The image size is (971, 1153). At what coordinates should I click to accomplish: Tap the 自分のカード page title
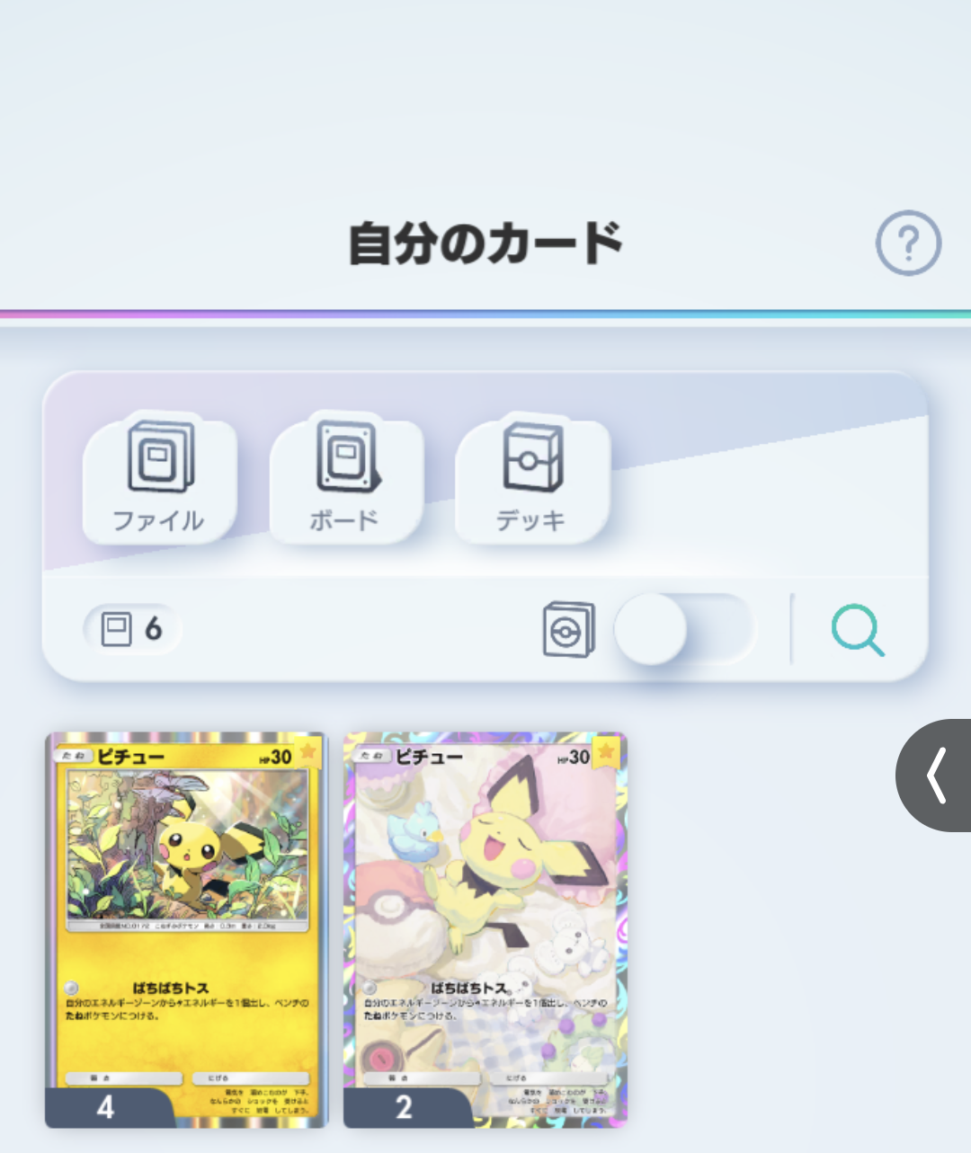tap(485, 243)
